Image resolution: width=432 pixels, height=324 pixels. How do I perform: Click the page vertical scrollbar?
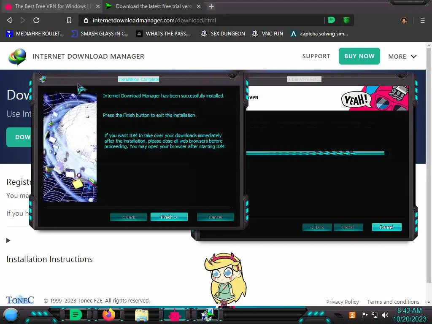429,165
